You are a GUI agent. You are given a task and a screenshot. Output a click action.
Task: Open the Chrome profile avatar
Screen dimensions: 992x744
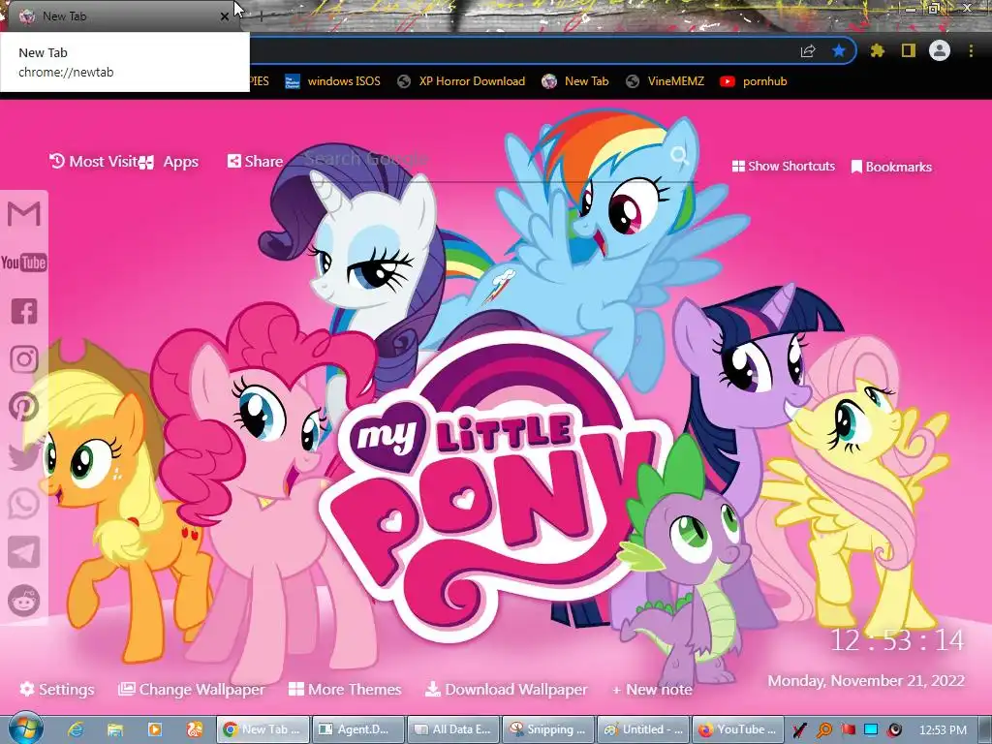tap(940, 50)
